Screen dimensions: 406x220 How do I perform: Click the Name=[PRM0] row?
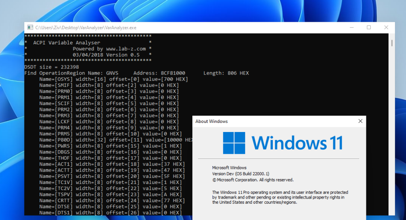pos(109,91)
